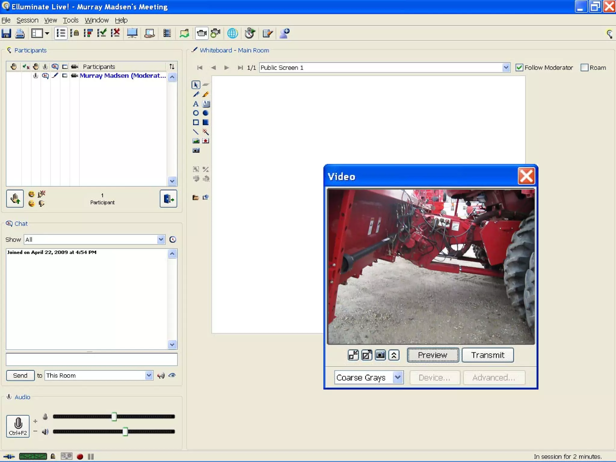
Task: Click the microphone volume slider handle
Action: 114,417
